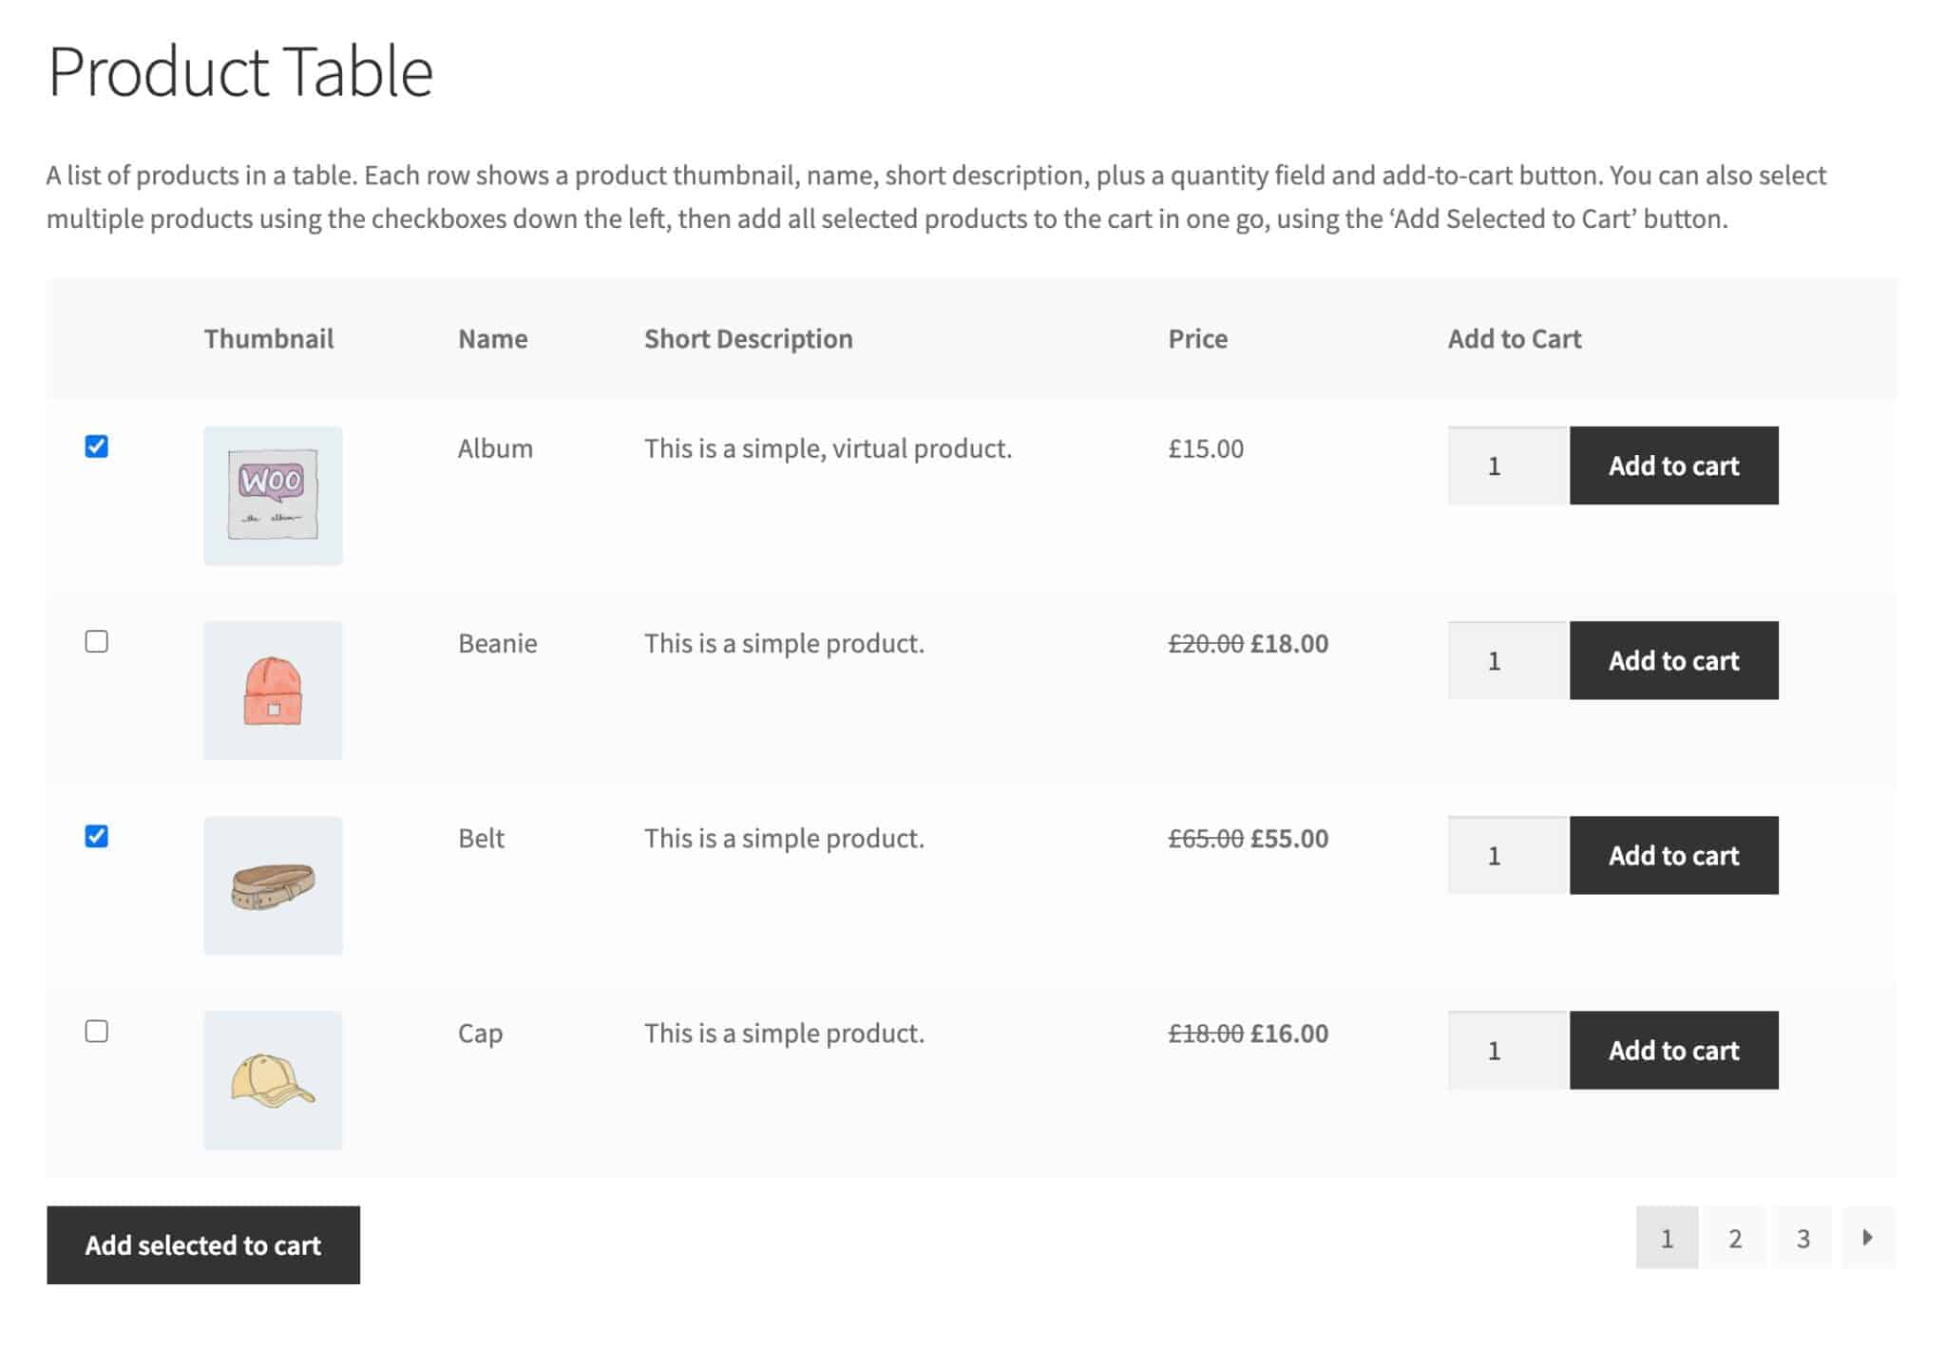
Task: Enable the Cap row checkbox
Action: [96, 1033]
